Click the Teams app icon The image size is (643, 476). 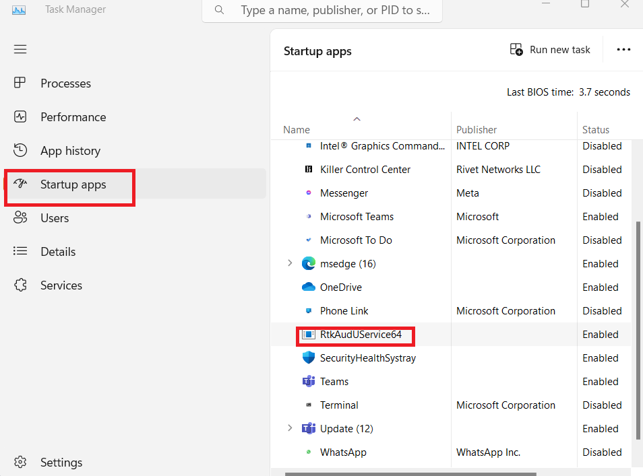309,382
